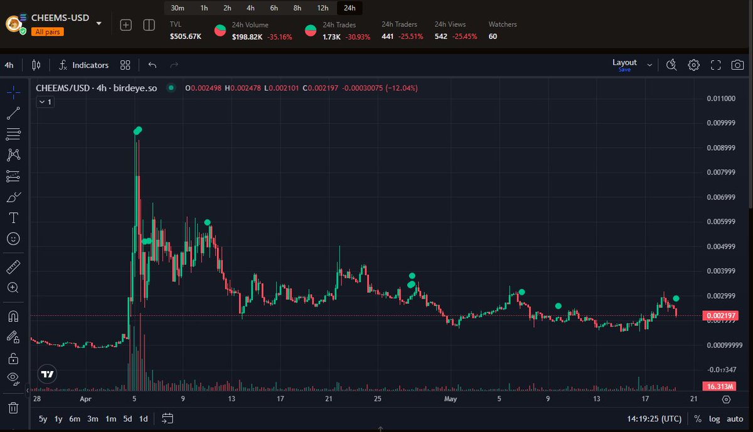This screenshot has width=753, height=432.
Task: Select the ruler measure tool
Action: pyautogui.click(x=13, y=267)
